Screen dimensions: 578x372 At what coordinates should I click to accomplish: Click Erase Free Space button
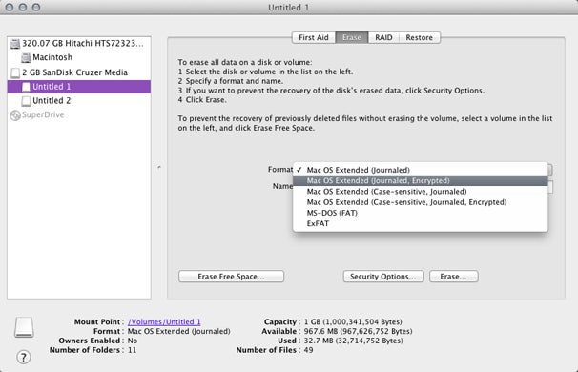click(231, 277)
